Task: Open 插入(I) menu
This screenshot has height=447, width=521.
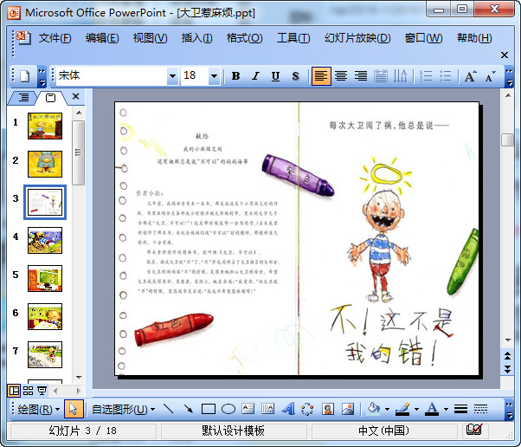Action: click(x=196, y=38)
